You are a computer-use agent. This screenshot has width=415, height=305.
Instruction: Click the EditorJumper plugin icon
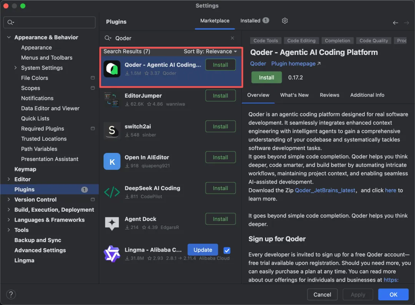112,100
